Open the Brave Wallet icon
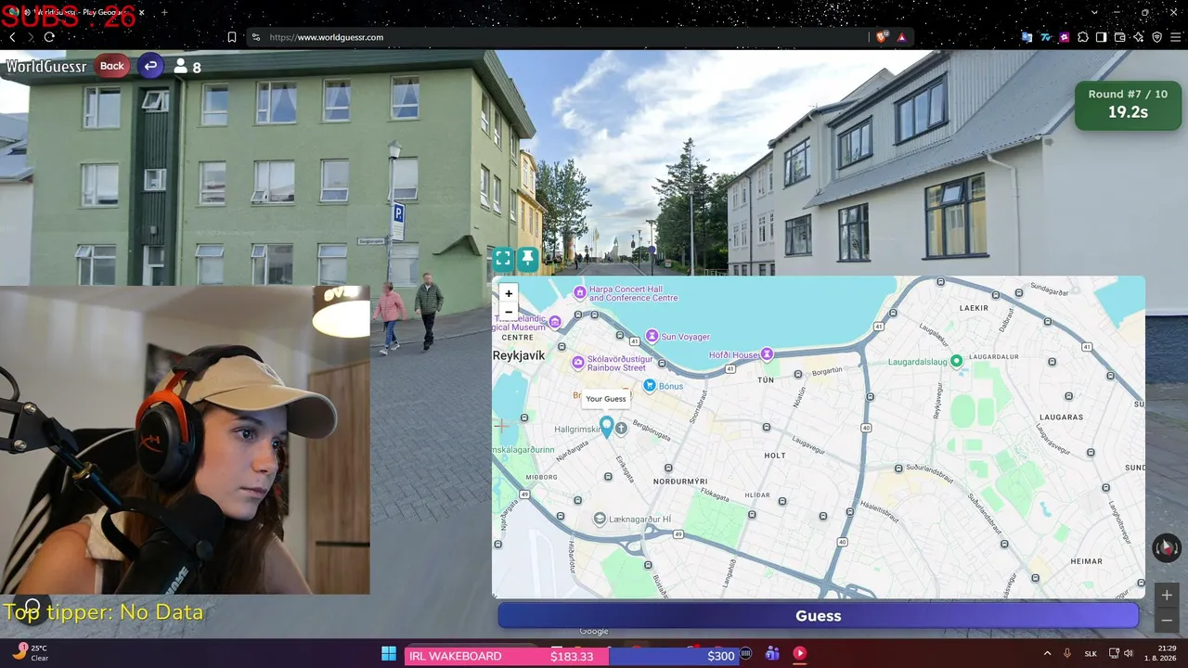 (x=1119, y=37)
